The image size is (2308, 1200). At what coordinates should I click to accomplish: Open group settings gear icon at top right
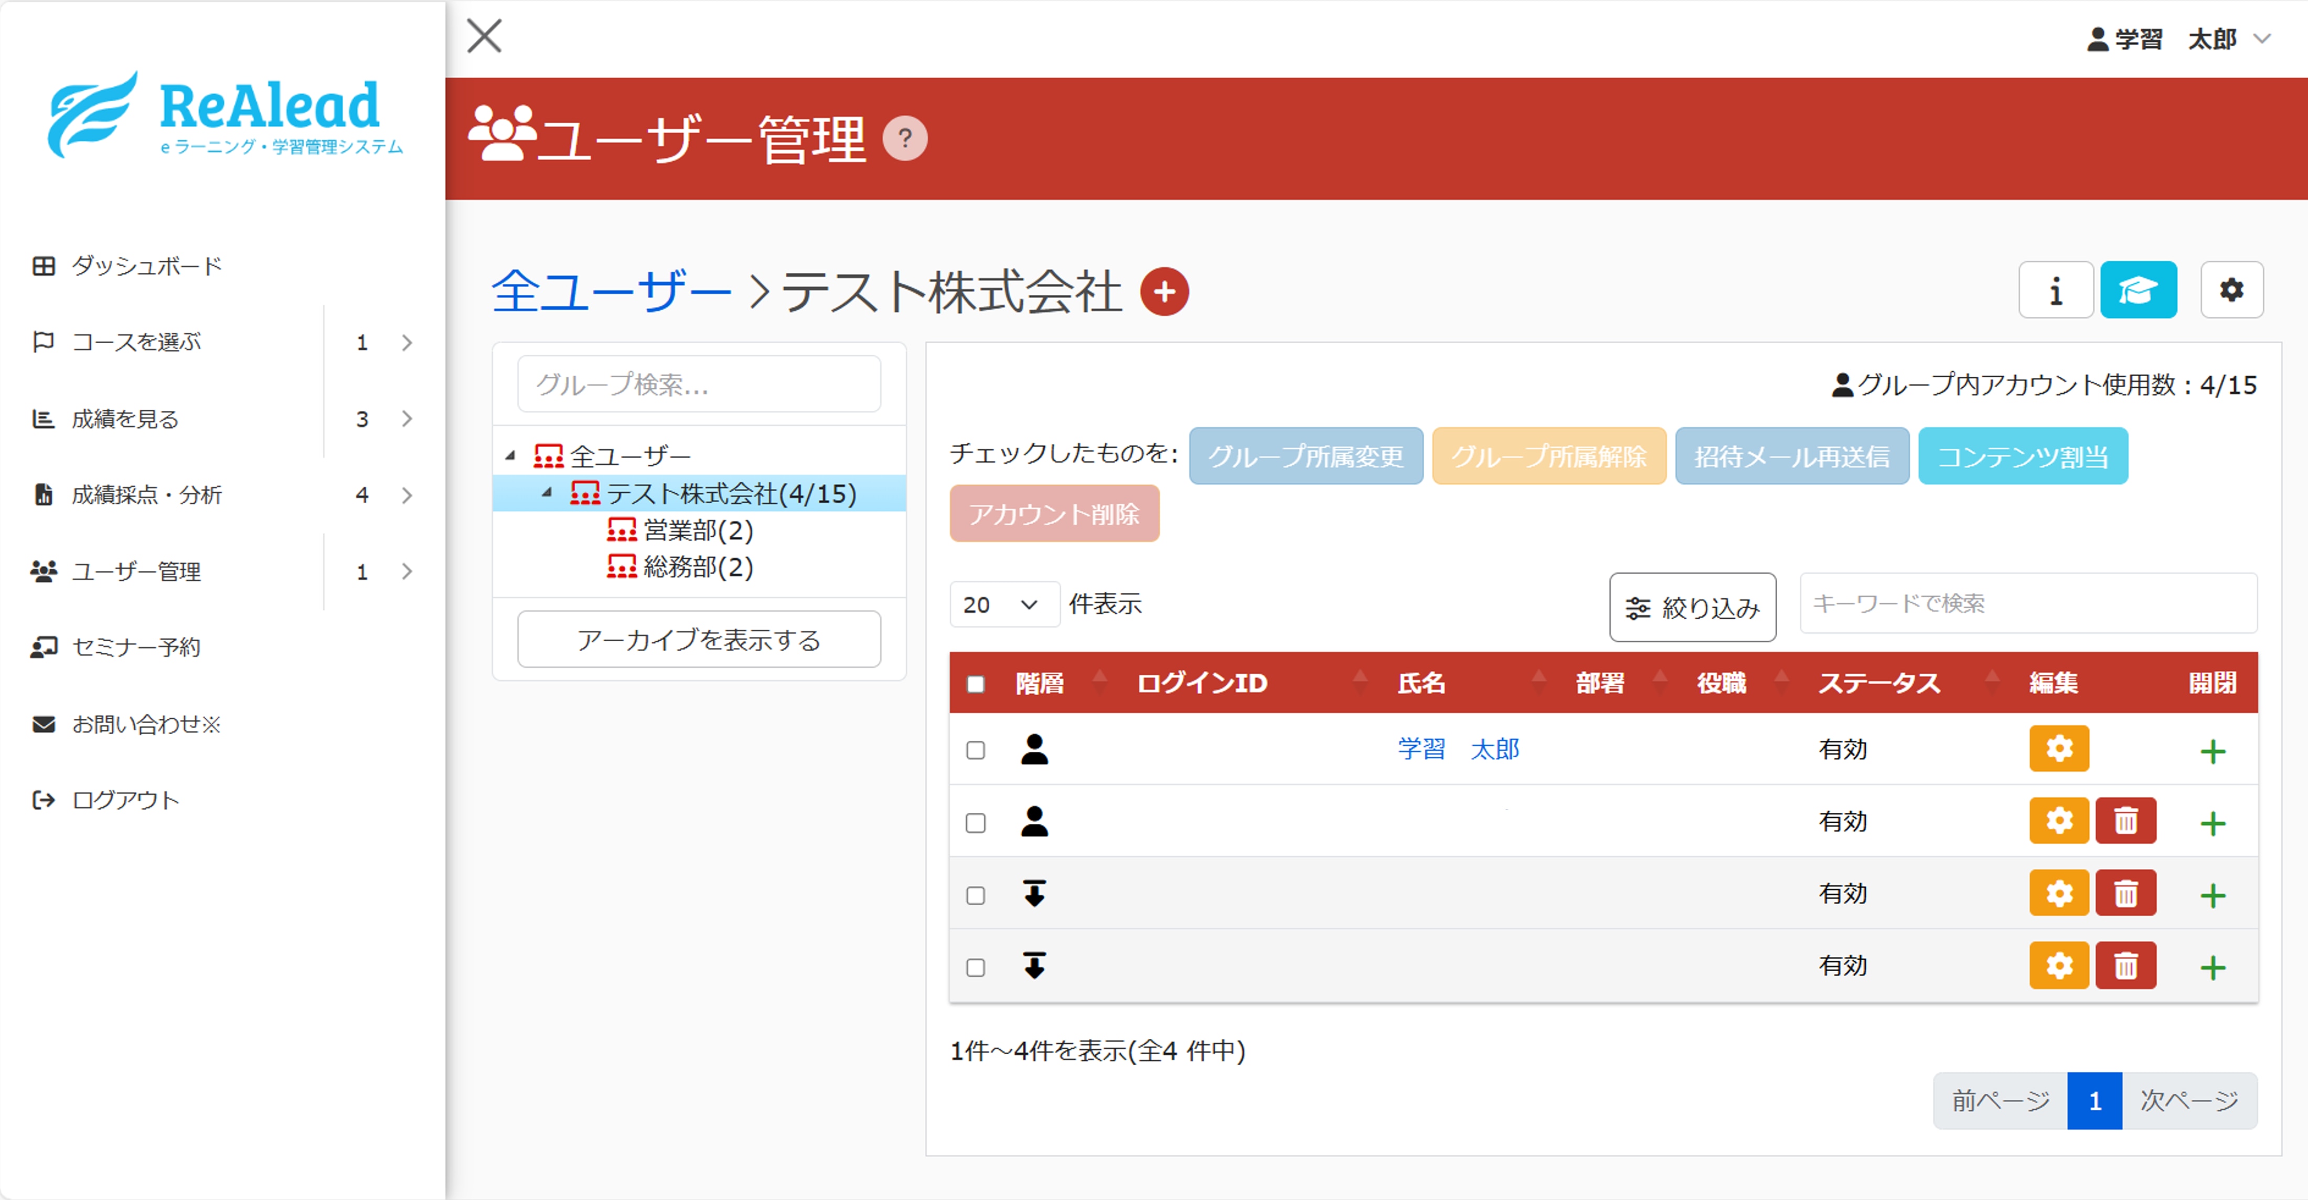[x=2231, y=290]
